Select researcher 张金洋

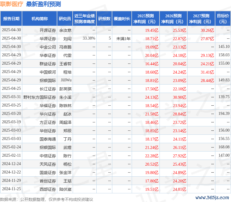click(65, 173)
